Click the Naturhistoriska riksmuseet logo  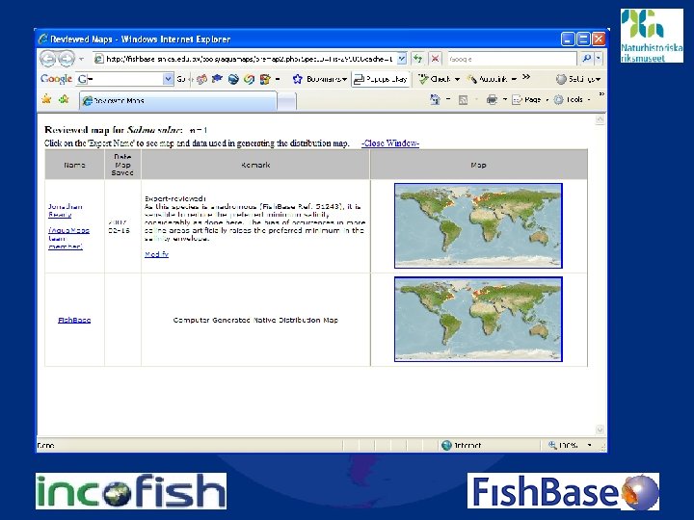652,36
